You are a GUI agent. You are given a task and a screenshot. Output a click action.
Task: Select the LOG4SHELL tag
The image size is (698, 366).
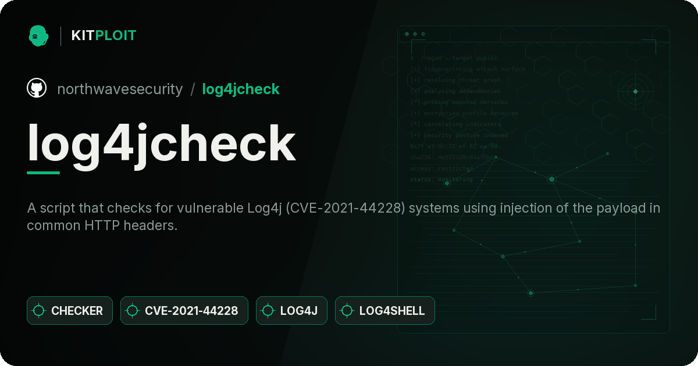coord(385,311)
